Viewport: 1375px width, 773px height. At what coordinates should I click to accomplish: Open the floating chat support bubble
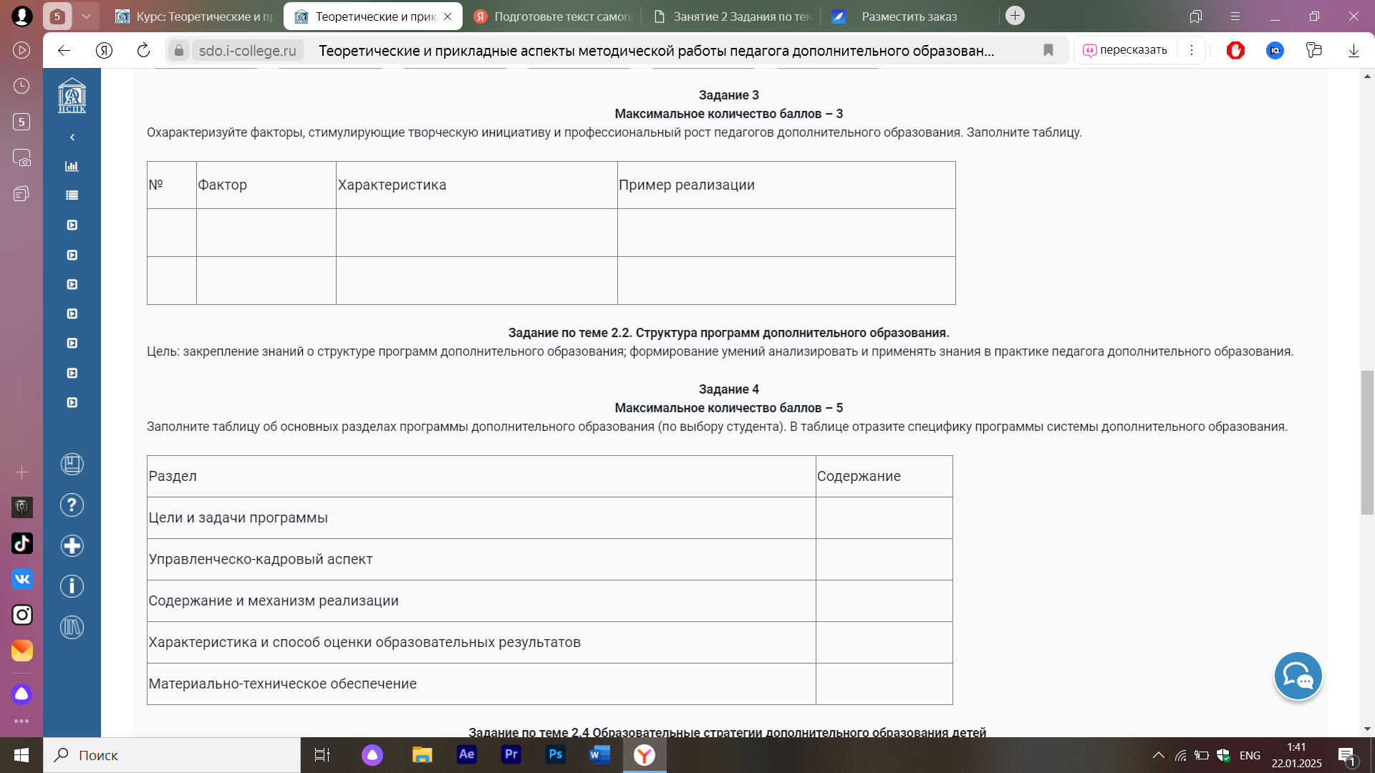(1298, 676)
